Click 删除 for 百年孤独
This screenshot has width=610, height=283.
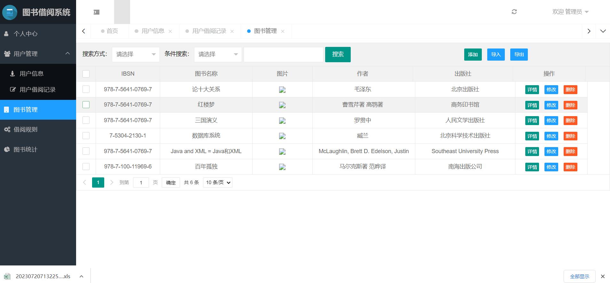pyautogui.click(x=570, y=167)
